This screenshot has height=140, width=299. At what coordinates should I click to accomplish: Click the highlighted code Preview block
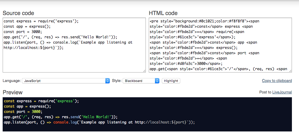coord(147,114)
